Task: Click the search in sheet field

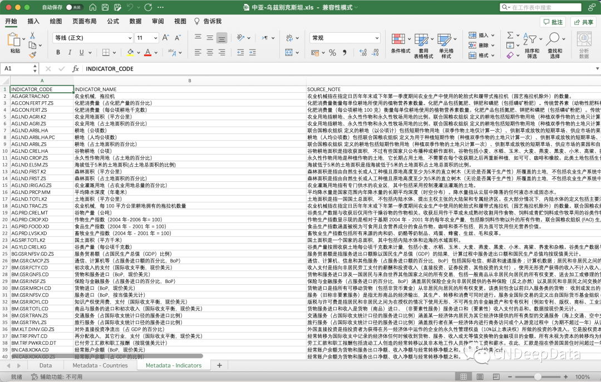Action: coord(541,7)
